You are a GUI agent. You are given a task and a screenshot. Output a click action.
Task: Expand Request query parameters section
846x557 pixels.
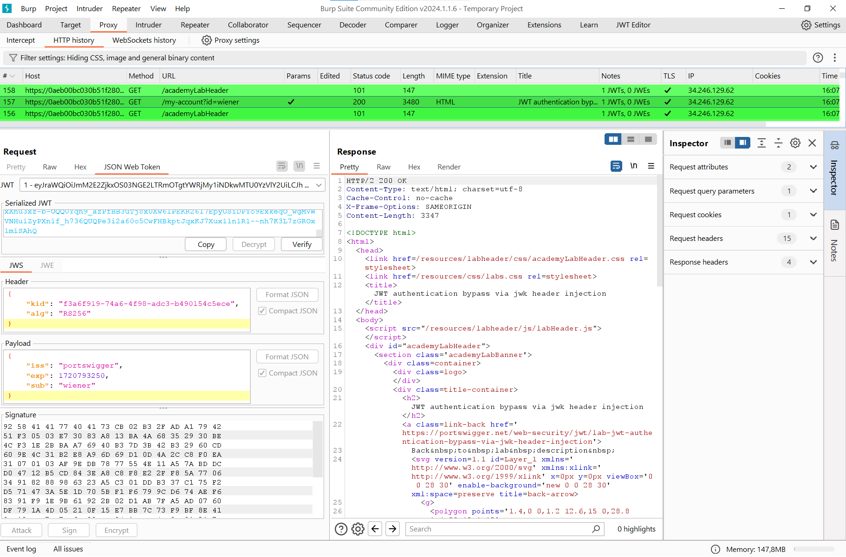[813, 191]
